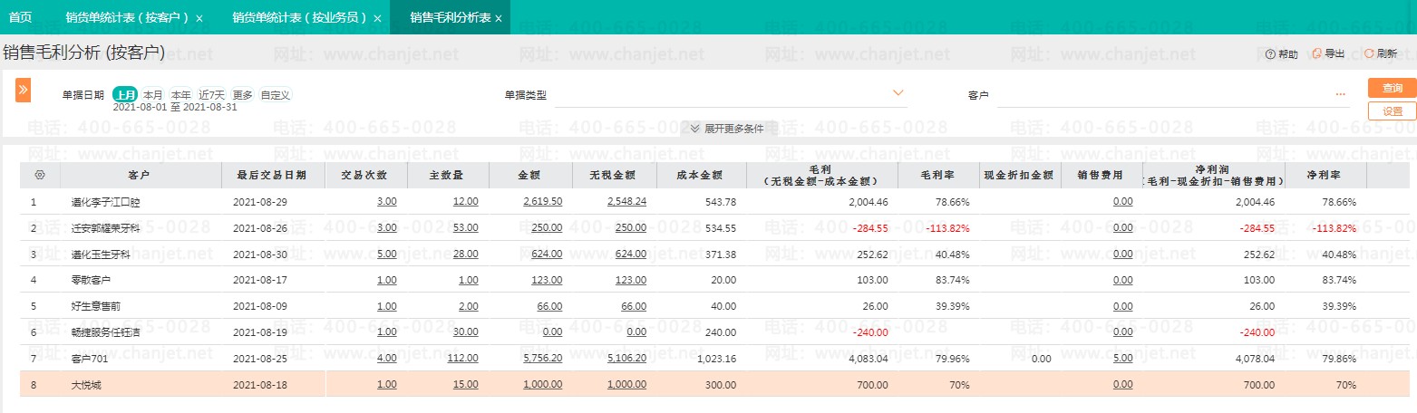Open 销售费用 link 5.00 for 客户701
The height and width of the screenshot is (413, 1417).
click(1122, 359)
